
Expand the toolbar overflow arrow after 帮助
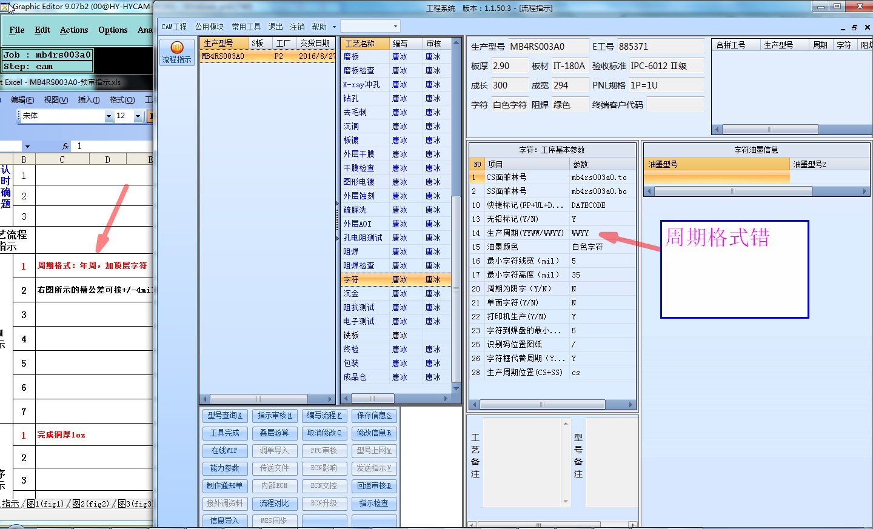click(x=333, y=27)
